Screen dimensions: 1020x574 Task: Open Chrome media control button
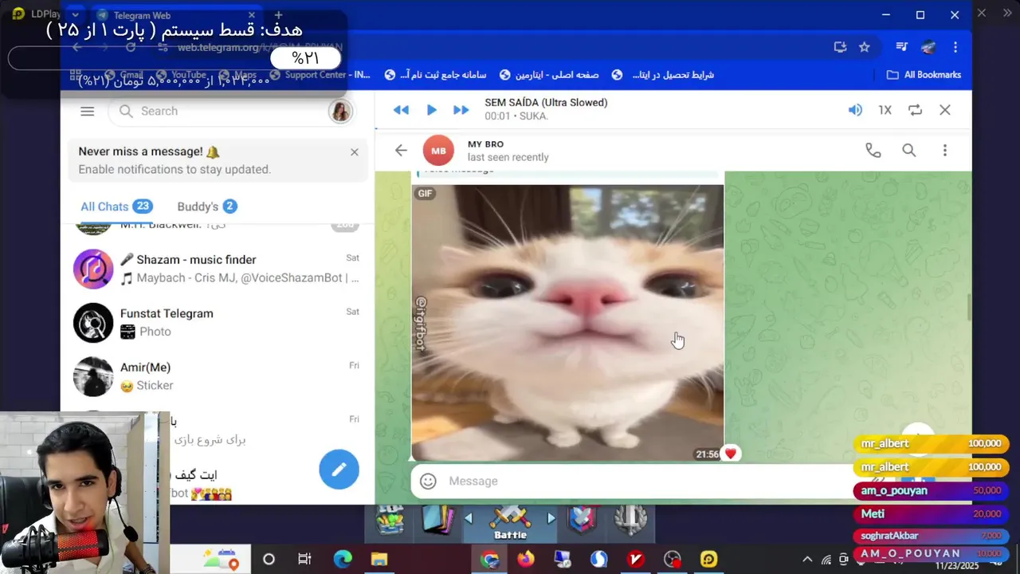pyautogui.click(x=901, y=47)
